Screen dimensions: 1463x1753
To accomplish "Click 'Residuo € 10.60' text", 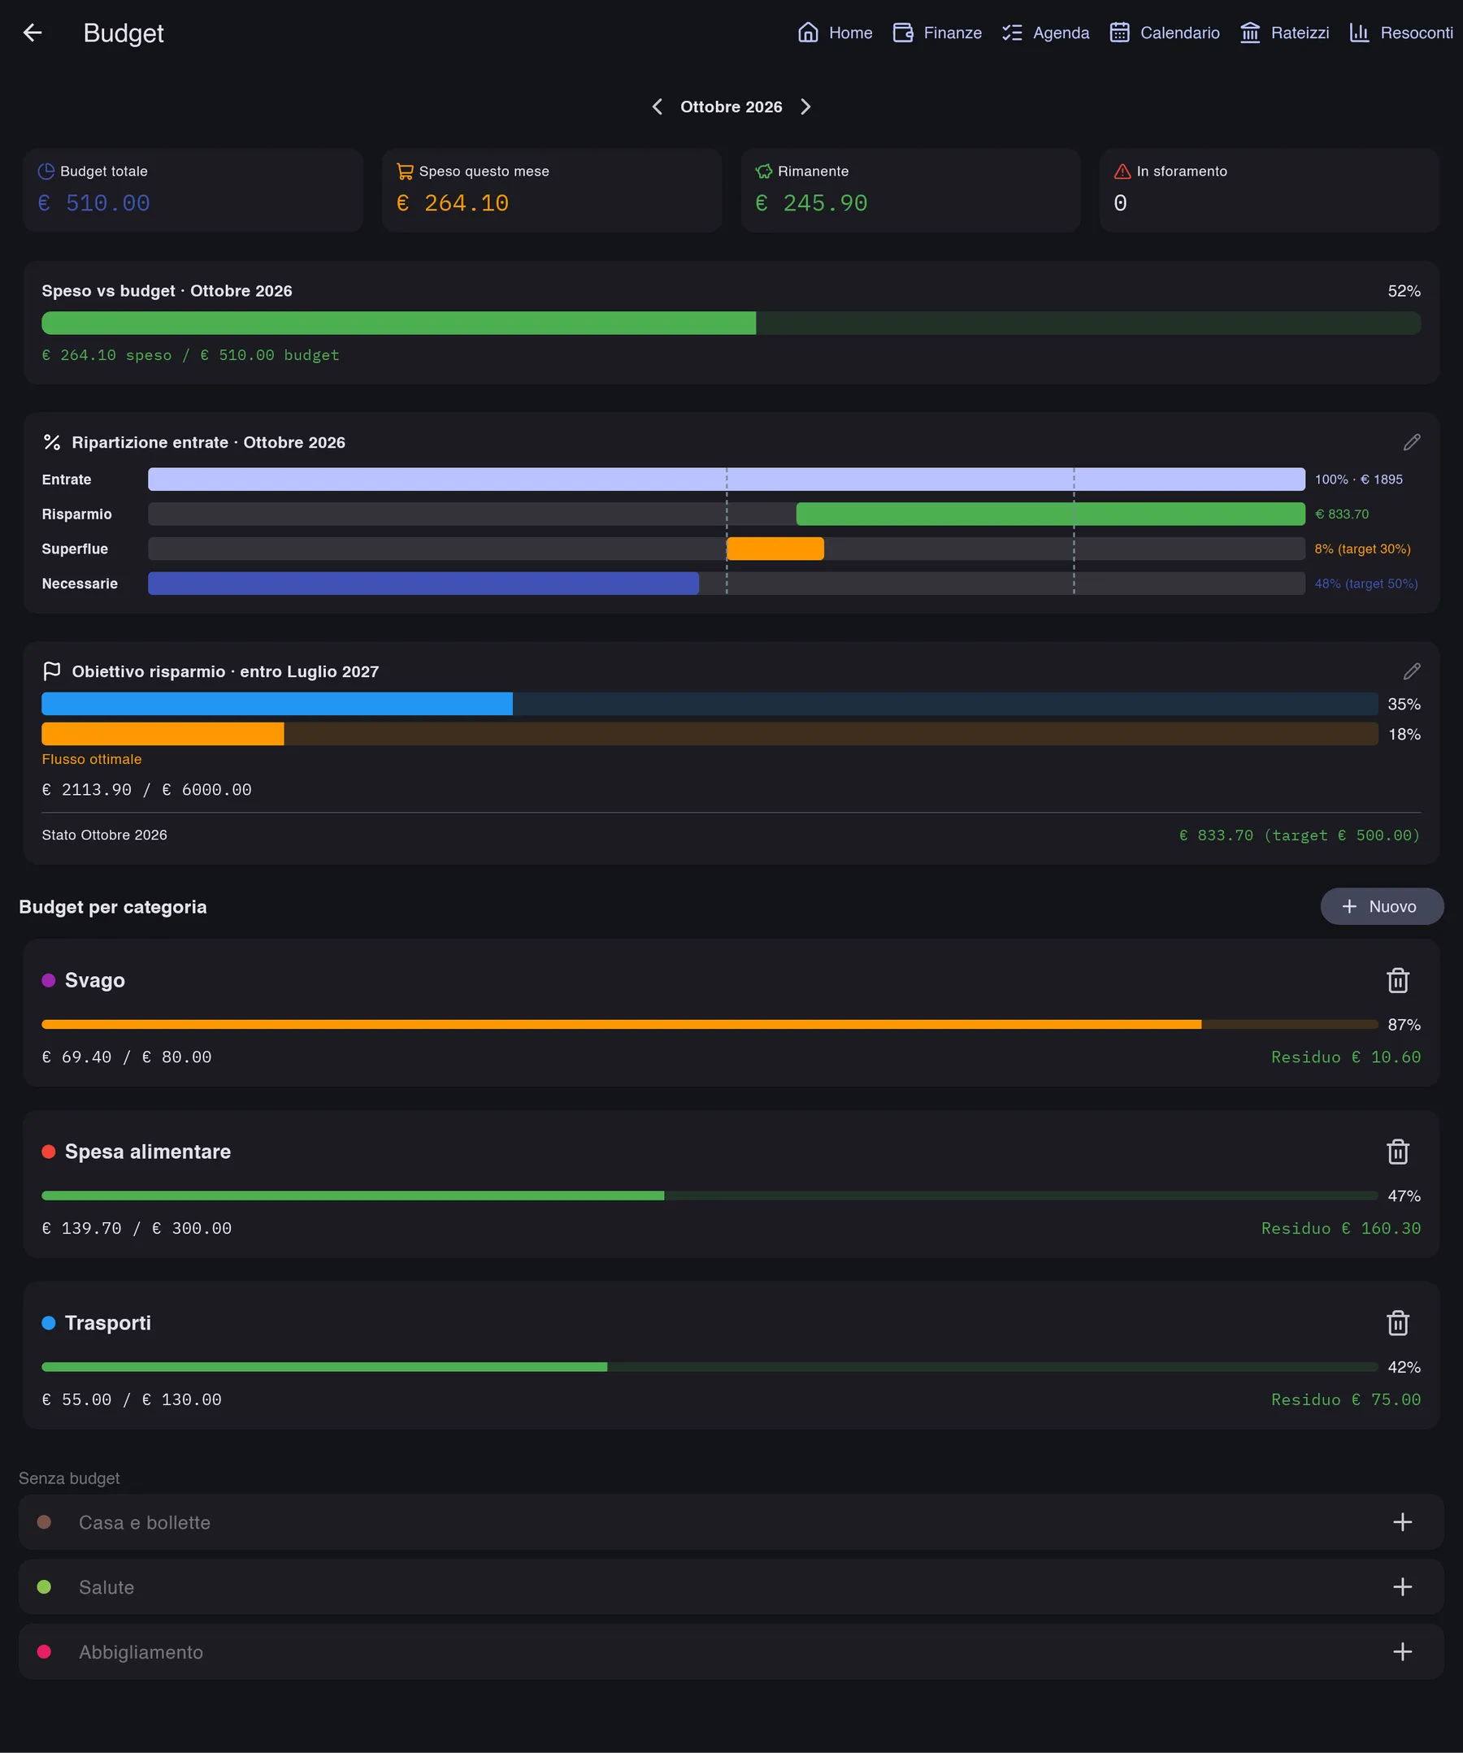I will (1346, 1057).
